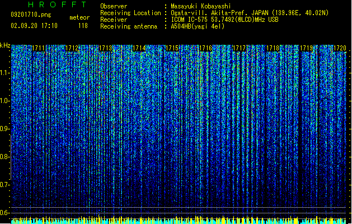Click the 0.6 frequency axis label

pos(4,213)
